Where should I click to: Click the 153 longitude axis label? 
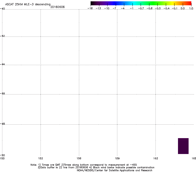(x=41, y=159)
